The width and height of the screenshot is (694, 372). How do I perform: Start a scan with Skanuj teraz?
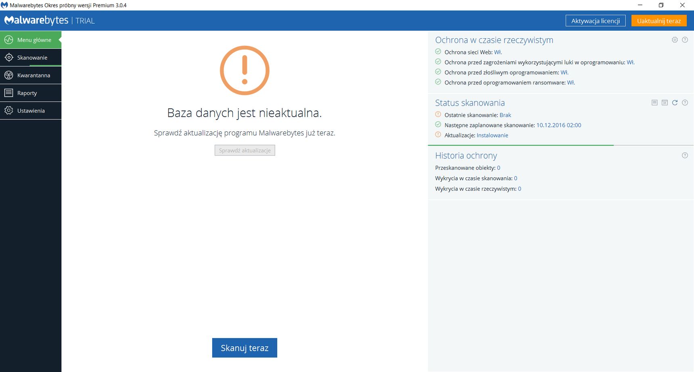pyautogui.click(x=245, y=348)
